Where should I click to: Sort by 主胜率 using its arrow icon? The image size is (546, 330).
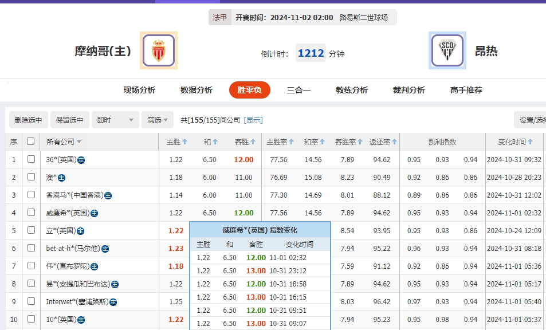click(292, 142)
